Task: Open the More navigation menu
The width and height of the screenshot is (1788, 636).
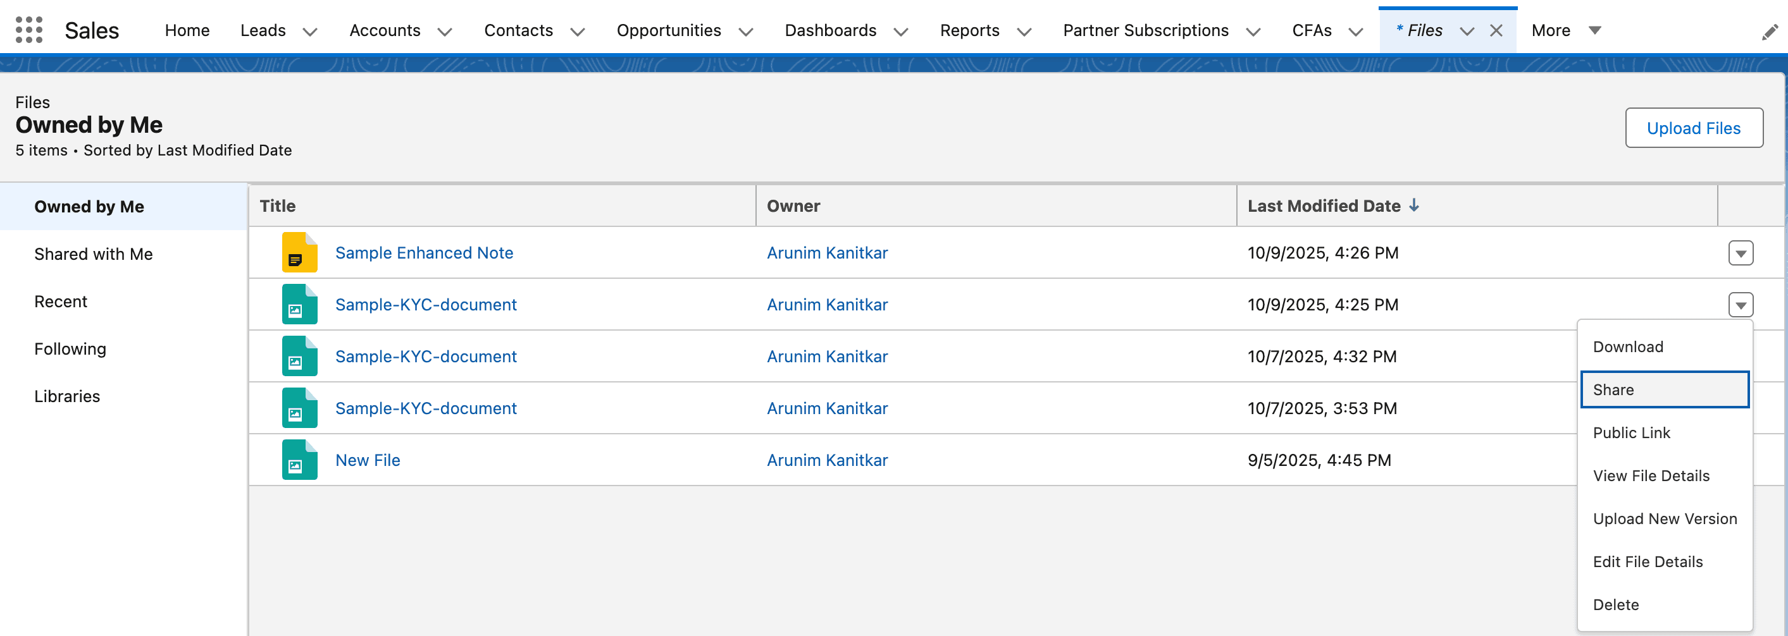Action: point(1565,30)
